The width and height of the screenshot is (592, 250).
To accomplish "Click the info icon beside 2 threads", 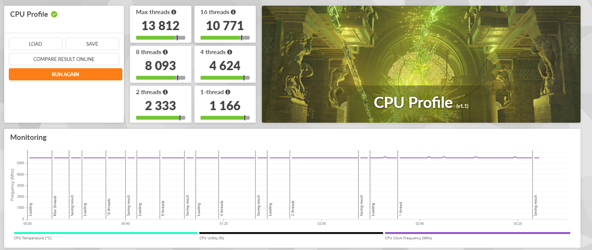I will click(x=165, y=92).
